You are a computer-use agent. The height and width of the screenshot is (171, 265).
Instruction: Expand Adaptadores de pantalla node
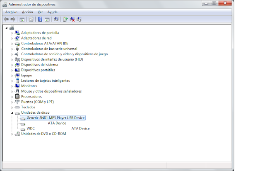pos(12,33)
